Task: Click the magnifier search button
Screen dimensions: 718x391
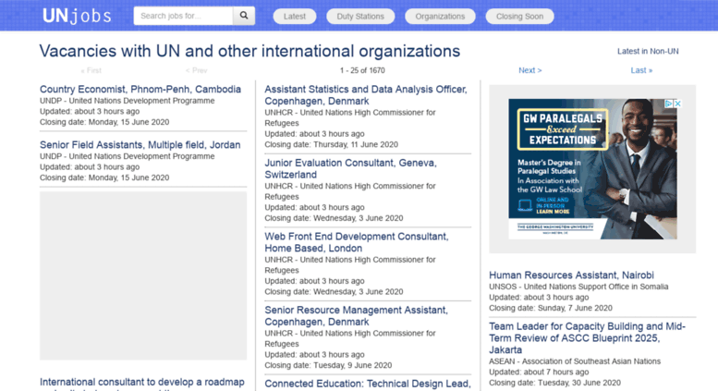Action: click(x=244, y=16)
